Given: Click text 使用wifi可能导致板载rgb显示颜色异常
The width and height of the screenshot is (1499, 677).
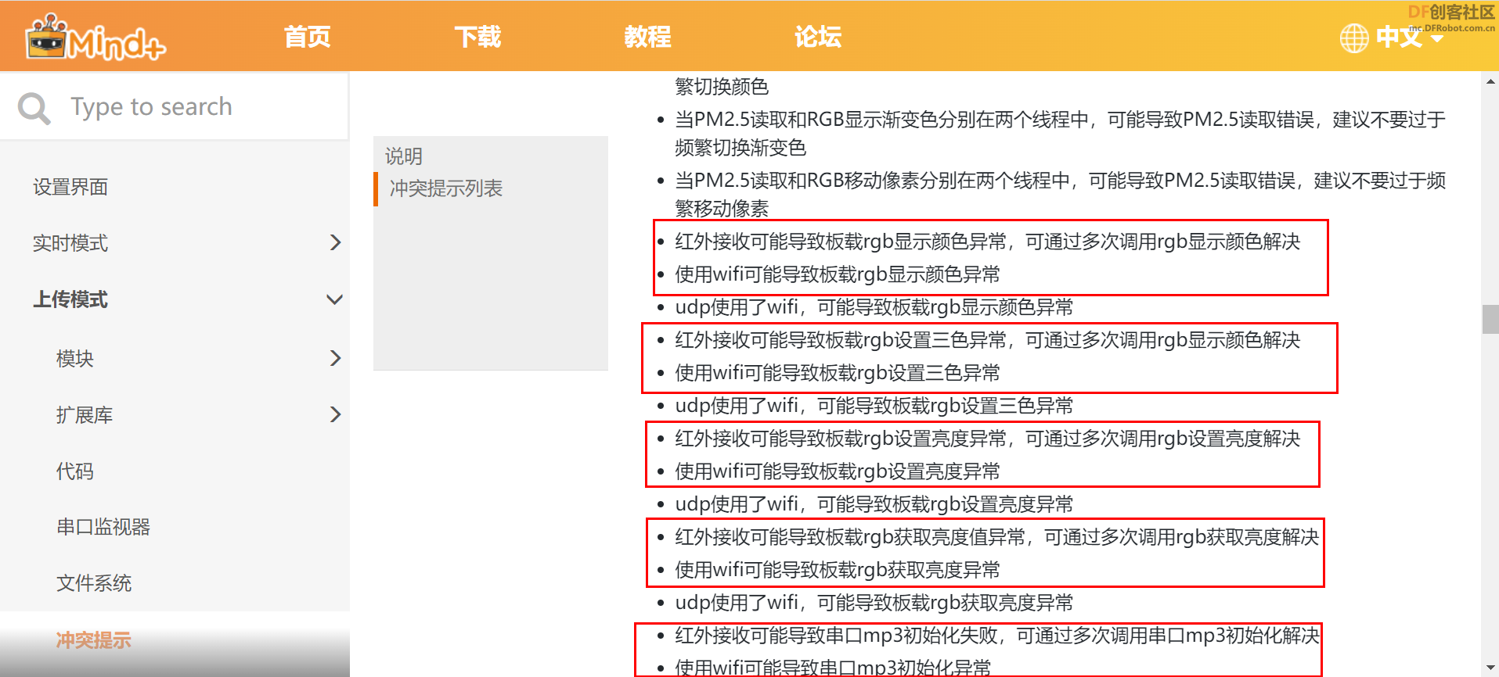Looking at the screenshot, I should click(838, 274).
